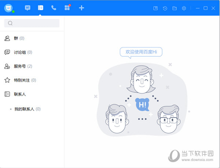Screen dimensions: 220x168
Task: Click the service account person icon
Action: [x=7, y=66]
